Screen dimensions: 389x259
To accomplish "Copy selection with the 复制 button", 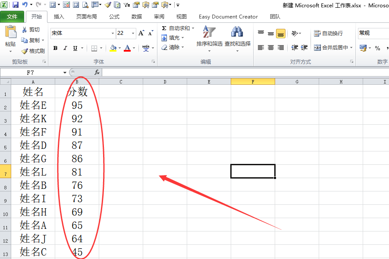I will pyautogui.click(x=31, y=40).
